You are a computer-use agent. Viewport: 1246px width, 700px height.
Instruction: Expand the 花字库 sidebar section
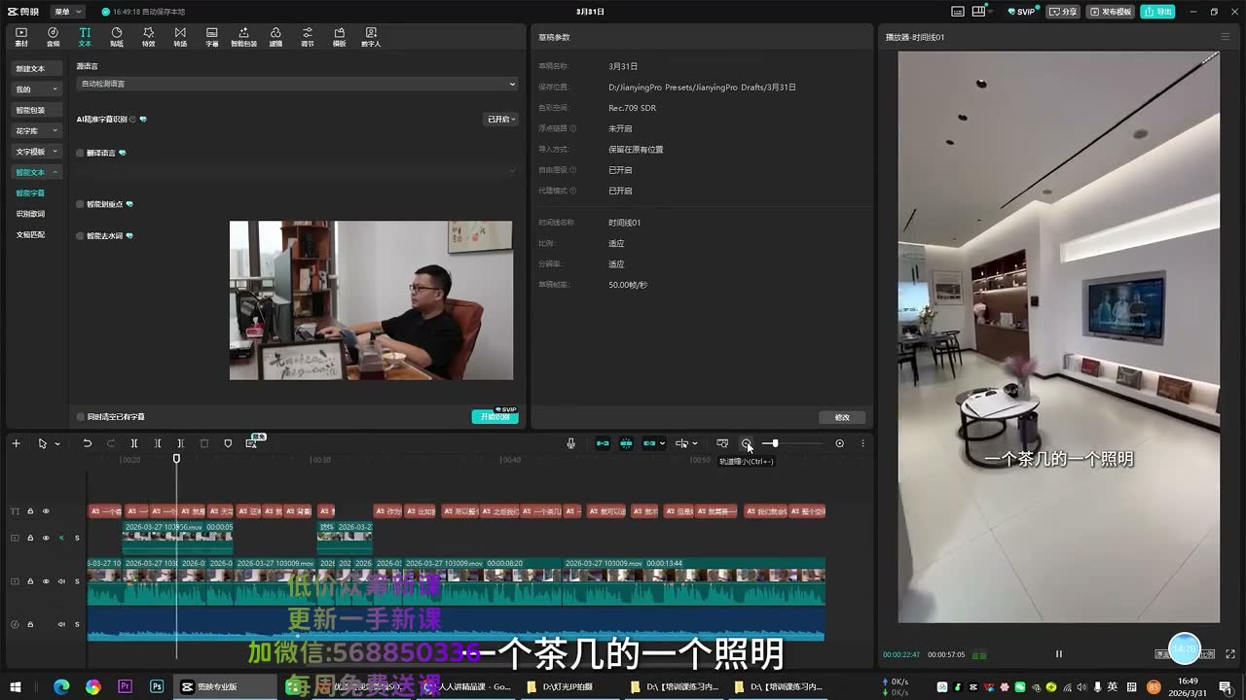point(36,130)
